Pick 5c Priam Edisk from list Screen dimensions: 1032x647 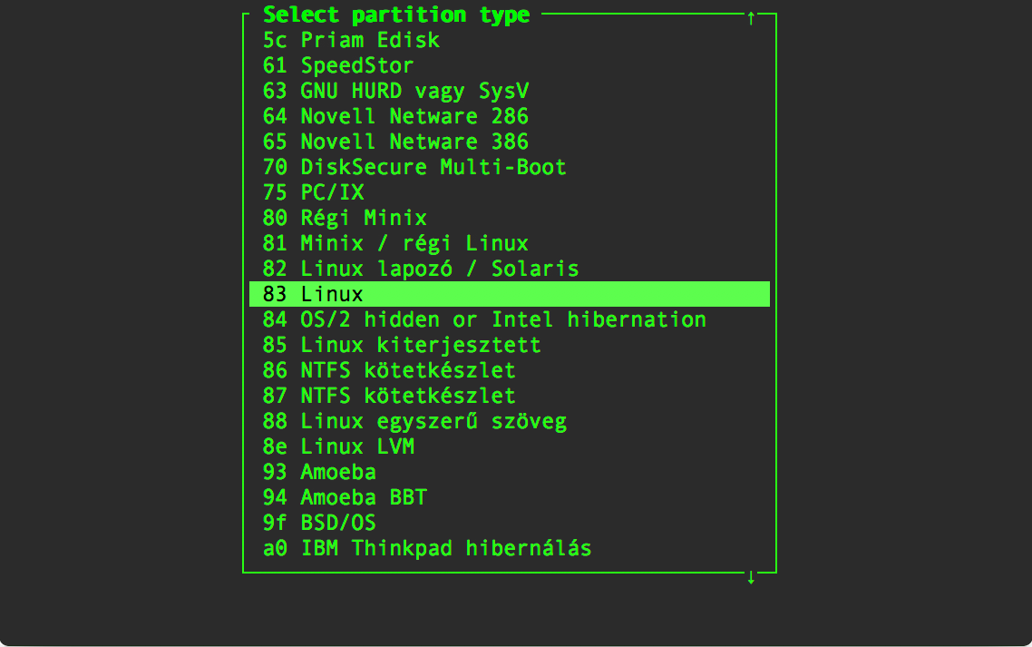(x=510, y=40)
